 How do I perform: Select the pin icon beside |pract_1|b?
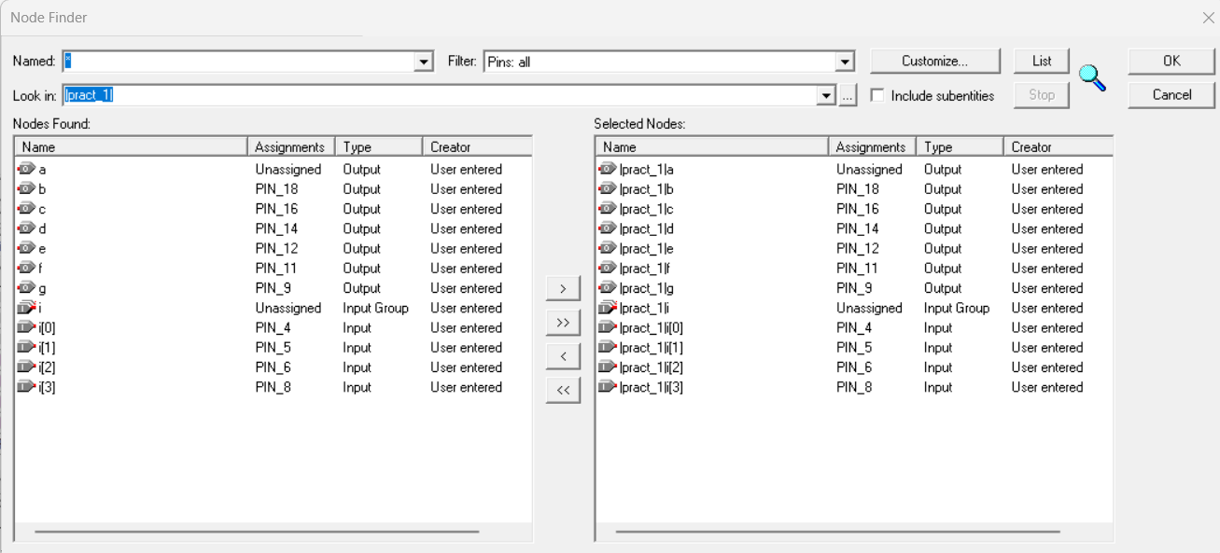click(x=608, y=189)
